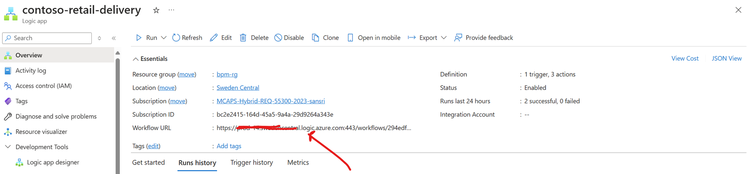Click the Activity log icon
747x174 pixels.
(x=8, y=70)
